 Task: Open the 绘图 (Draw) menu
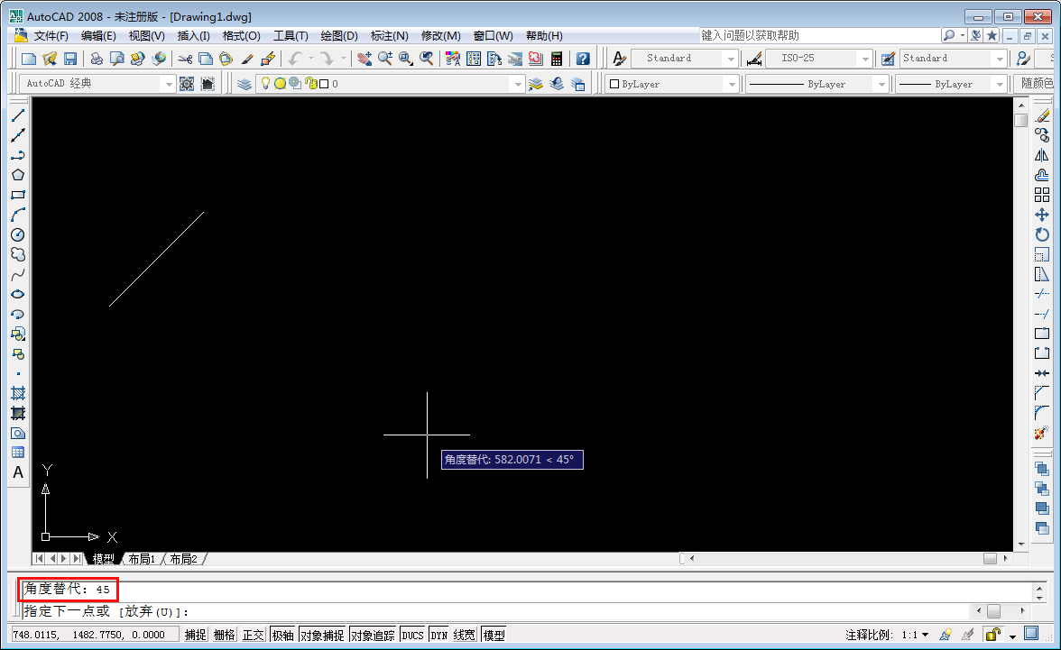click(x=338, y=35)
